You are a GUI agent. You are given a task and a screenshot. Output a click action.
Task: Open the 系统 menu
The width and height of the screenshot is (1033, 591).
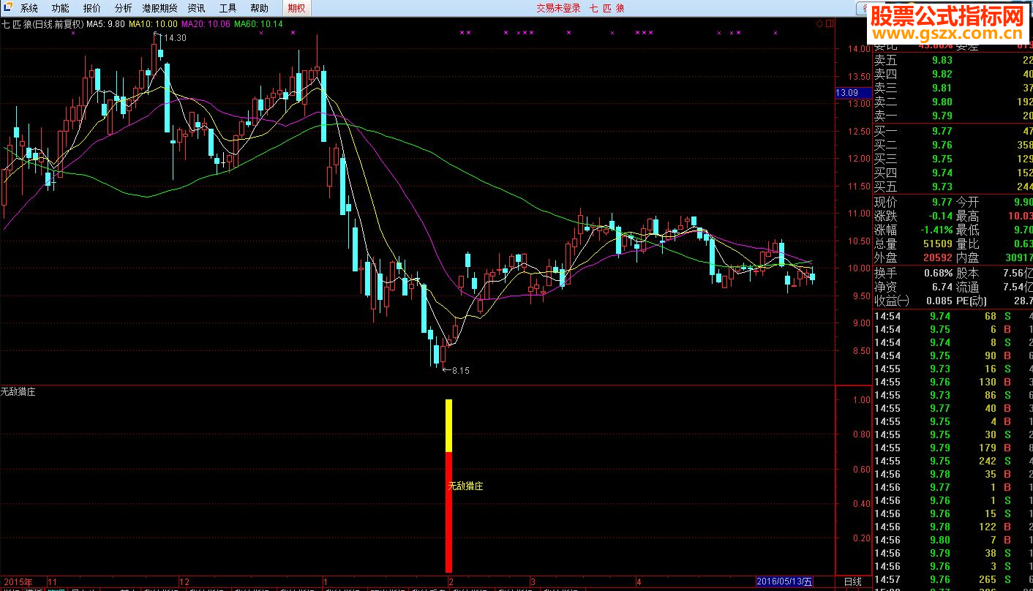(29, 8)
